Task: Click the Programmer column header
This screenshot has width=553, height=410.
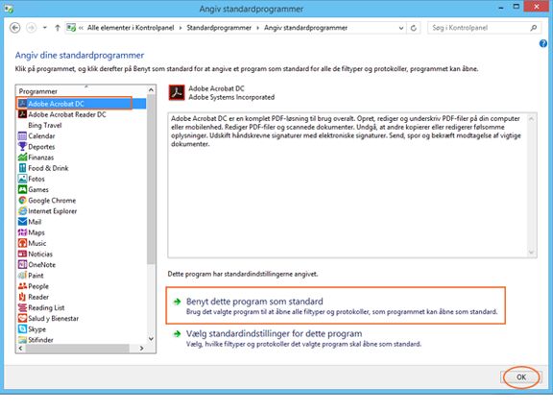Action: tap(82, 91)
